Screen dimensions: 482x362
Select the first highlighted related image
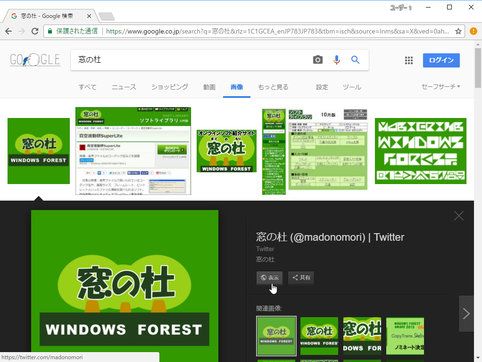[276, 336]
